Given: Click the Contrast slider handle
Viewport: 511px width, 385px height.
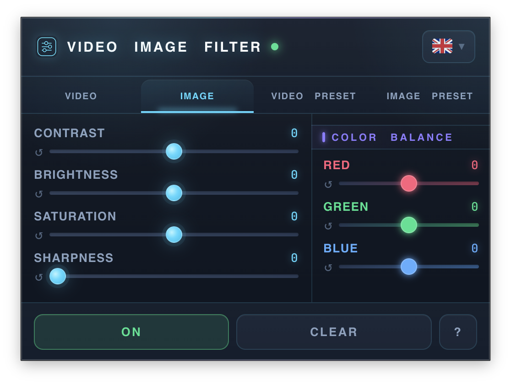Looking at the screenshot, I should 174,151.
